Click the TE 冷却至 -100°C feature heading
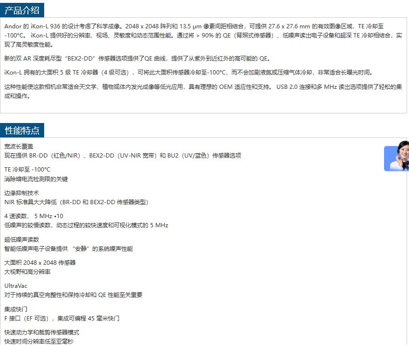 coord(27,170)
